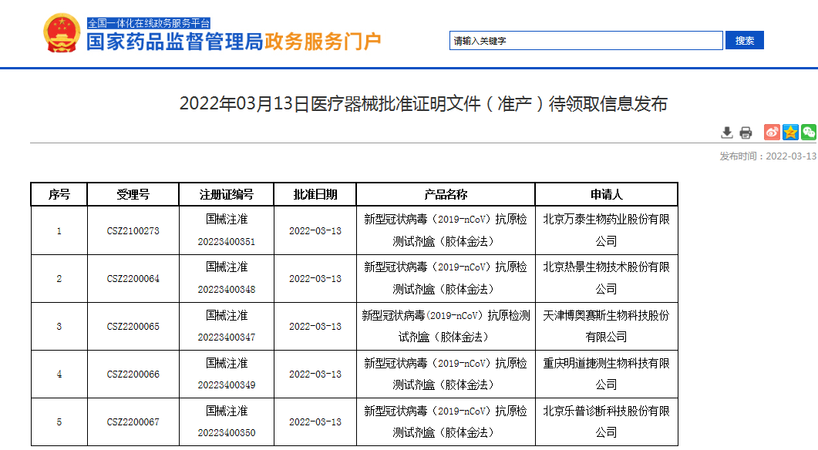Click approval date in row 1
The width and height of the screenshot is (818, 450).
click(315, 231)
